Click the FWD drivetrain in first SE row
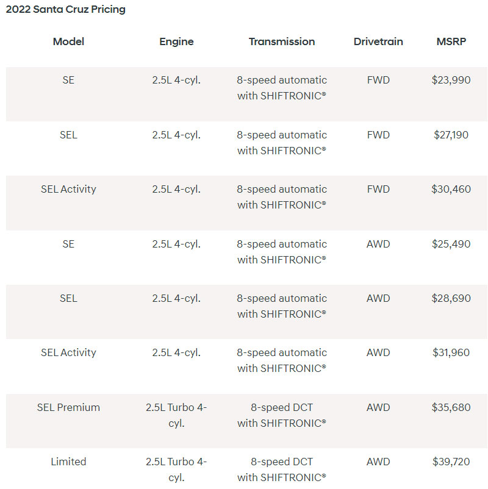Viewport: 488px width, 489px height. (x=378, y=80)
